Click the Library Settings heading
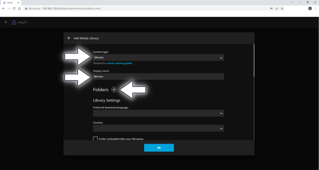Image resolution: width=319 pixels, height=170 pixels. coord(107,100)
